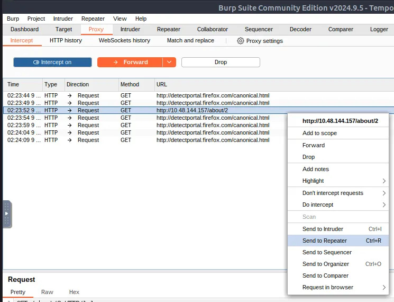
Task: Select Add to scope in context menu
Action: (338, 133)
